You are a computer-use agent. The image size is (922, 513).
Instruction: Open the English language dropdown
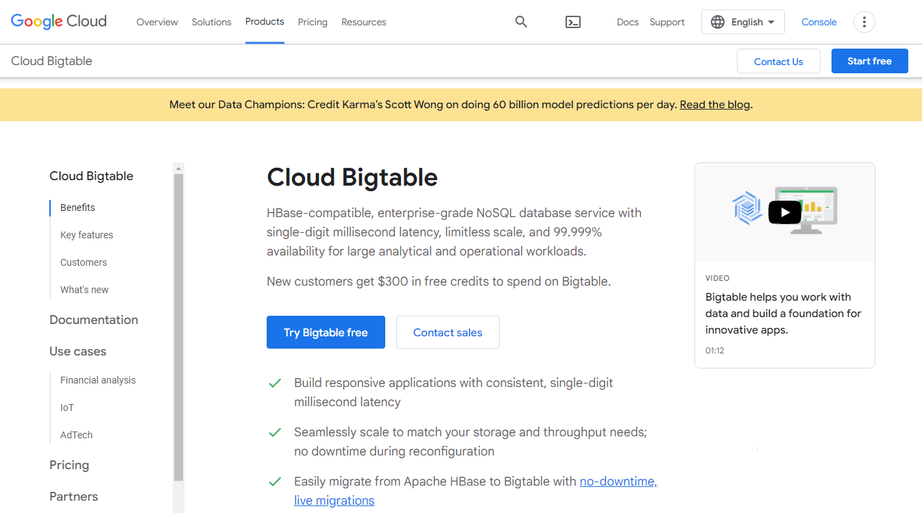[x=743, y=22]
